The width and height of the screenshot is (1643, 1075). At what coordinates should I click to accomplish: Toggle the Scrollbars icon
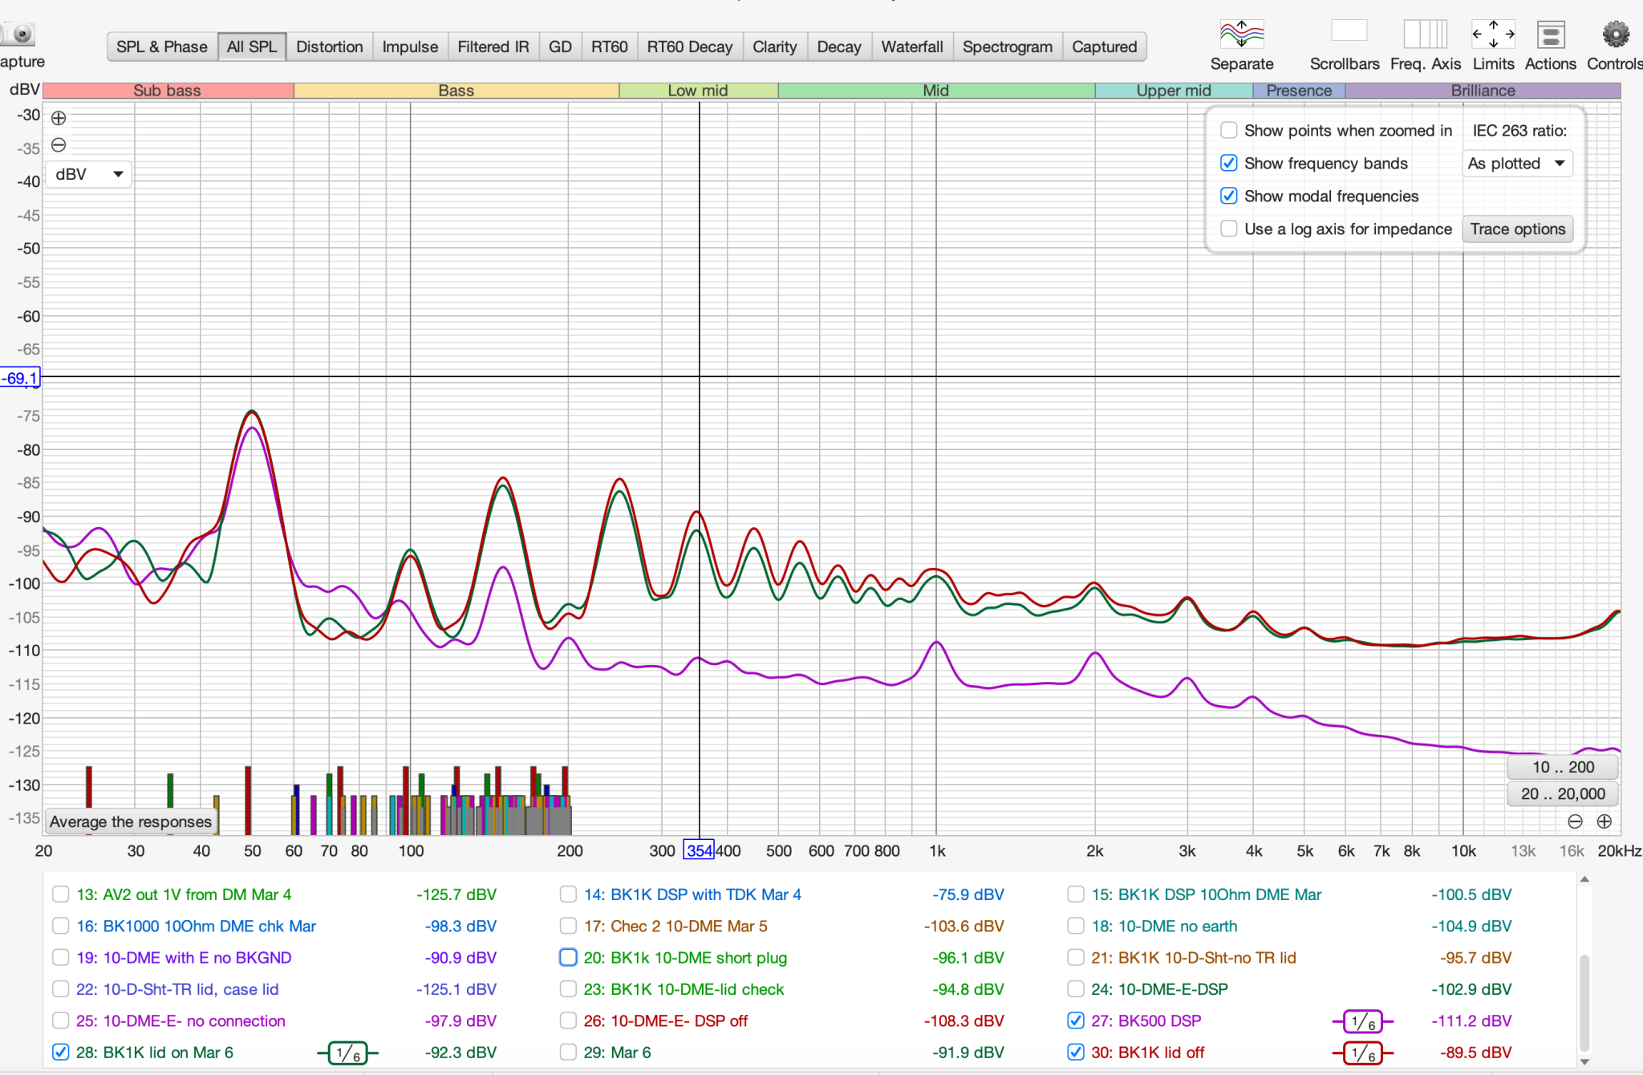click(x=1349, y=31)
